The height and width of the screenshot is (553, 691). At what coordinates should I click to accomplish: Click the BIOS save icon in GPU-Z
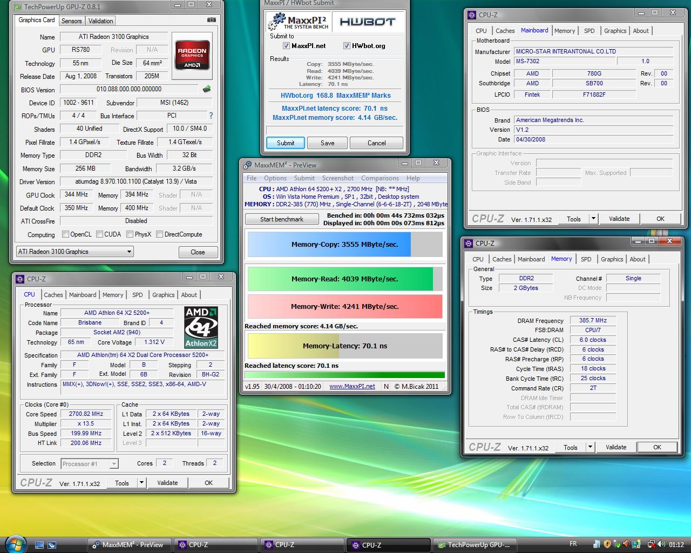(x=206, y=89)
